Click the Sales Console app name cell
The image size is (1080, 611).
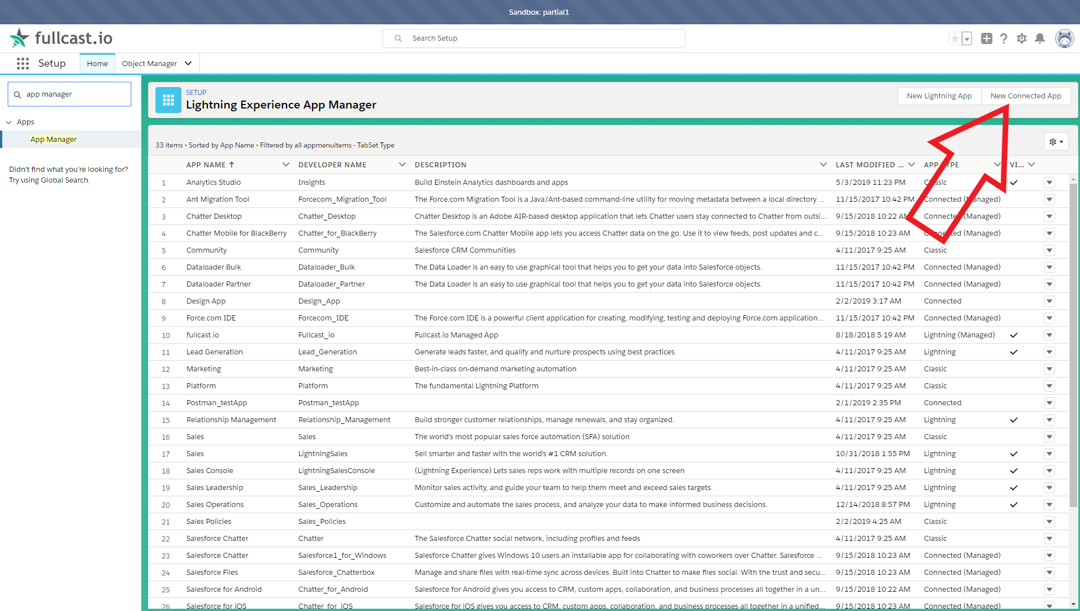[x=210, y=471]
